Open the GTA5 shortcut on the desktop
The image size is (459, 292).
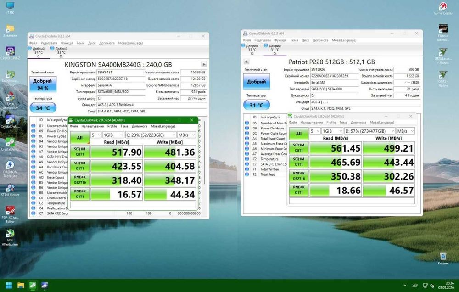point(443,79)
